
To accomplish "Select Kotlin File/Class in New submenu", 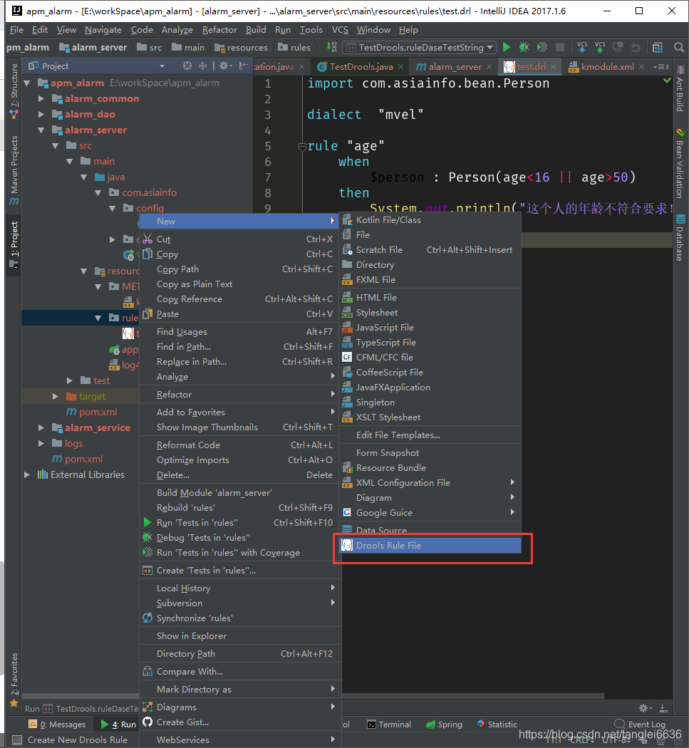I will tap(430, 220).
